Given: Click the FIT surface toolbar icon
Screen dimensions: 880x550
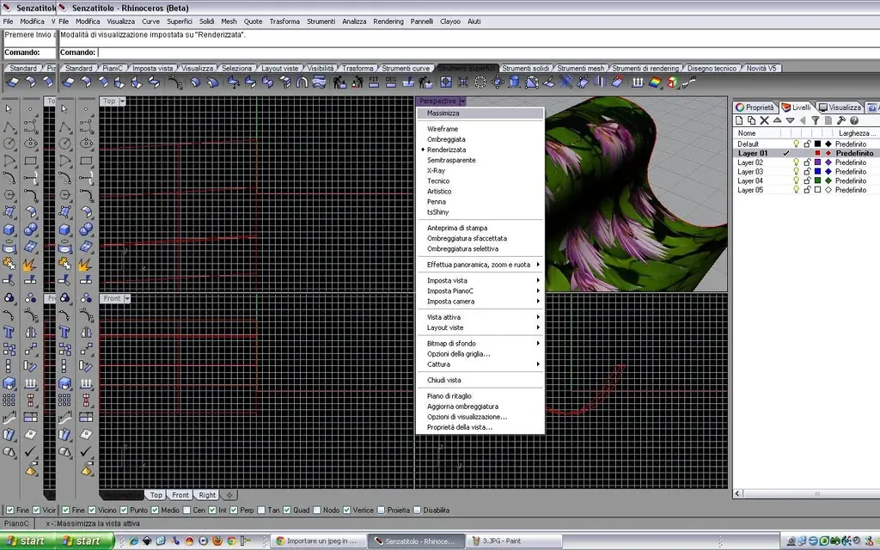Looking at the screenshot, I should (x=374, y=82).
